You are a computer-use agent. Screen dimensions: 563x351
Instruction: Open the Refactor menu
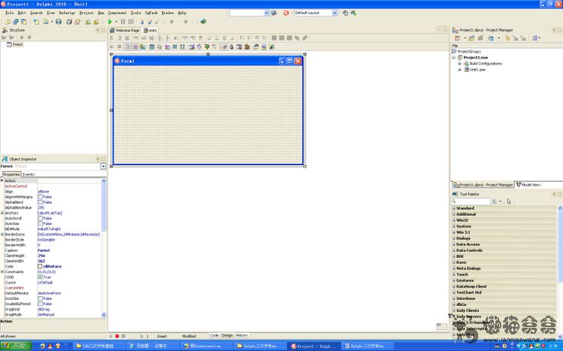coord(67,13)
